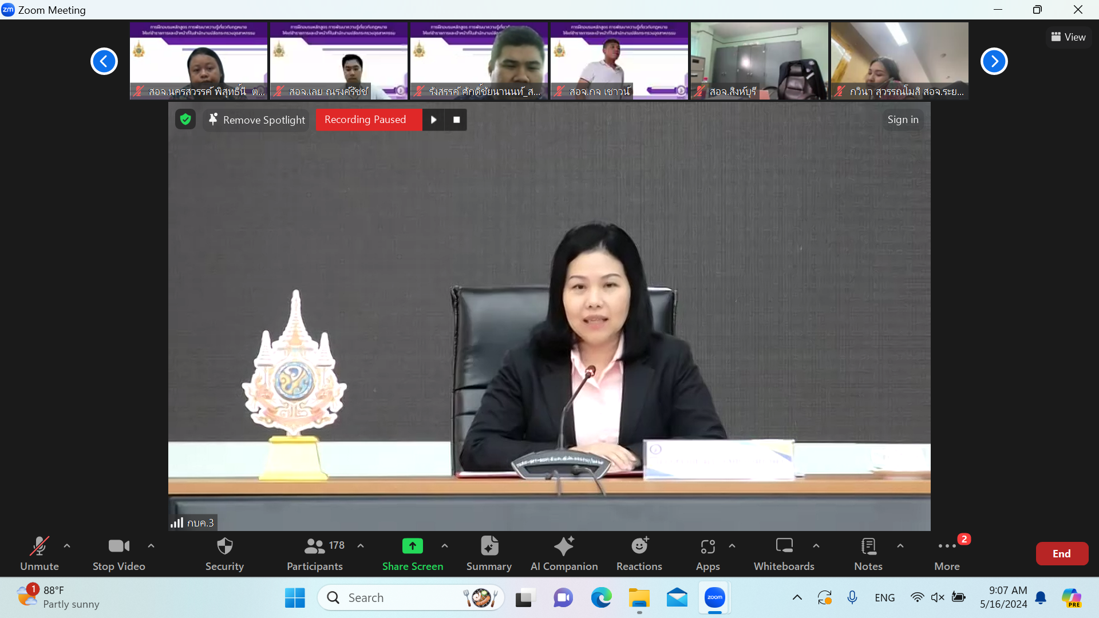Expand video options arrow beside Stop Video
Viewport: 1099px width, 618px height.
151,546
